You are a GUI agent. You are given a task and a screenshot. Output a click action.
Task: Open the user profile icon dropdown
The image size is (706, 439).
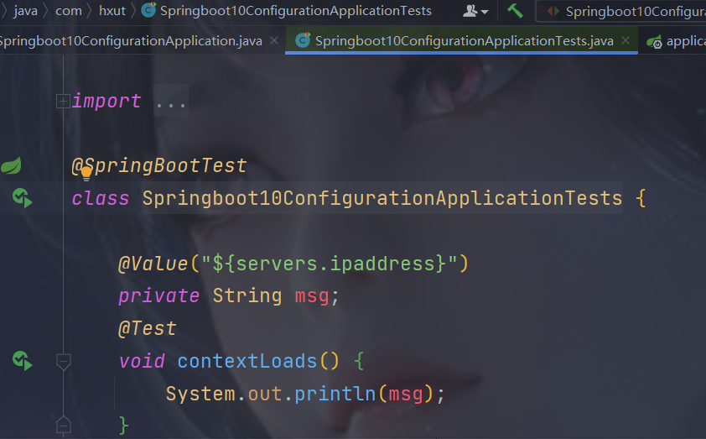tap(475, 11)
